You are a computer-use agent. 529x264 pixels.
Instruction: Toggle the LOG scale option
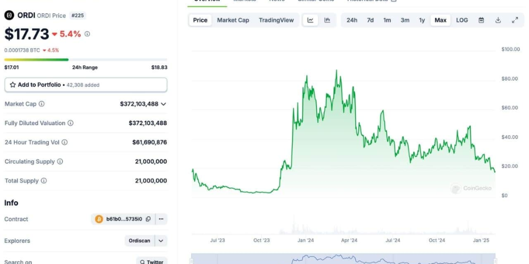[x=462, y=20]
